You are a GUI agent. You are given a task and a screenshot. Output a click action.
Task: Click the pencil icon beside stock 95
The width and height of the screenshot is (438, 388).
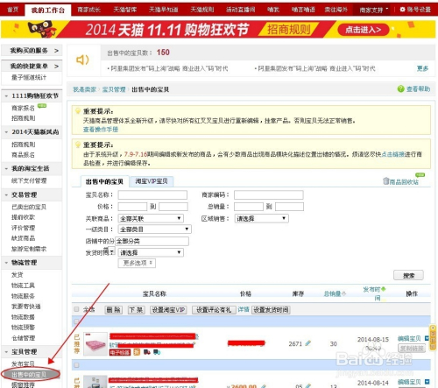tap(308, 385)
